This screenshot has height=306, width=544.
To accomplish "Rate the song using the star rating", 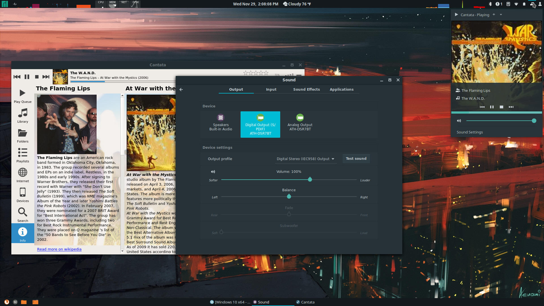I will click(x=256, y=73).
